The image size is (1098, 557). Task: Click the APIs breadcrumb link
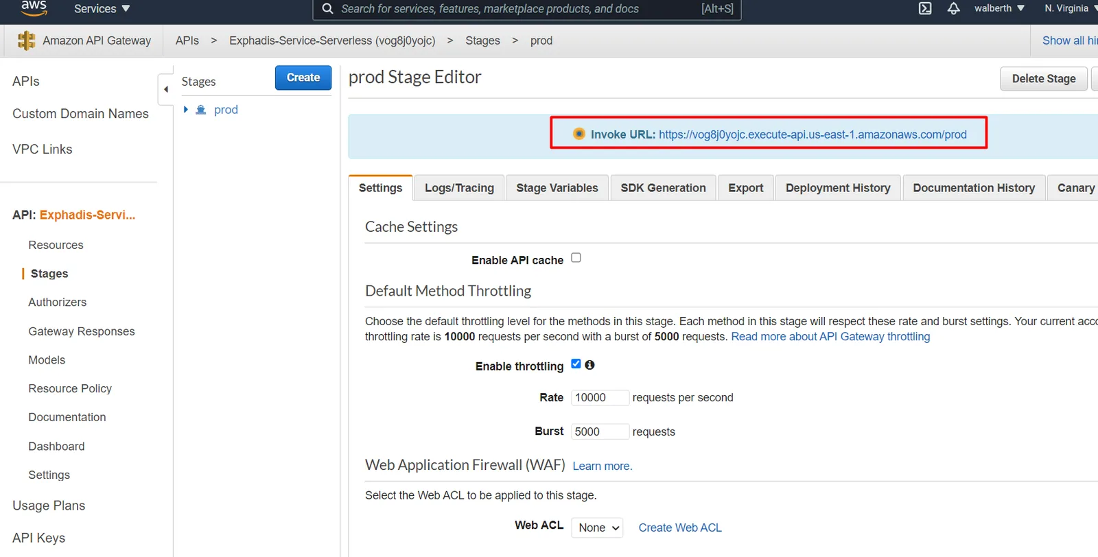[x=187, y=40]
